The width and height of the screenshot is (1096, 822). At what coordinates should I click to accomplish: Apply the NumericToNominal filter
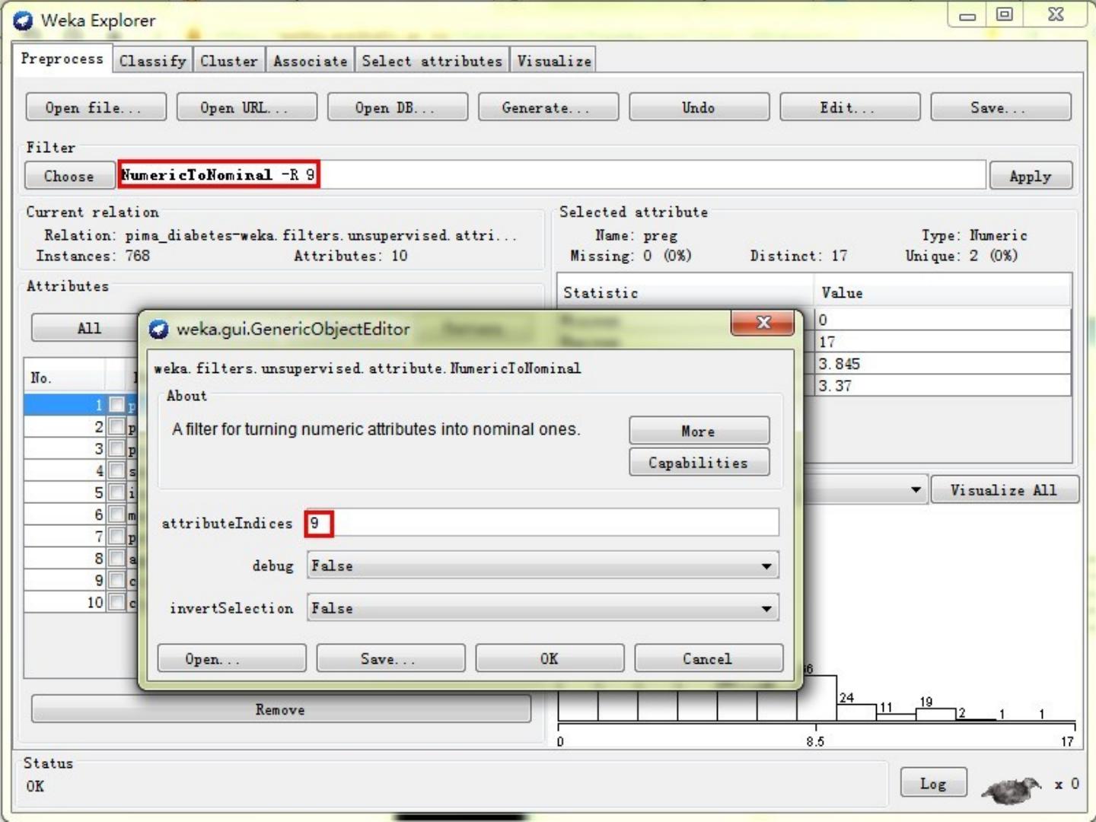[x=1031, y=176]
